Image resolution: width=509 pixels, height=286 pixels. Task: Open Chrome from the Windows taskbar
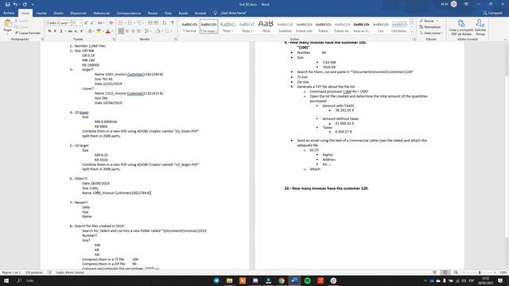point(282,280)
